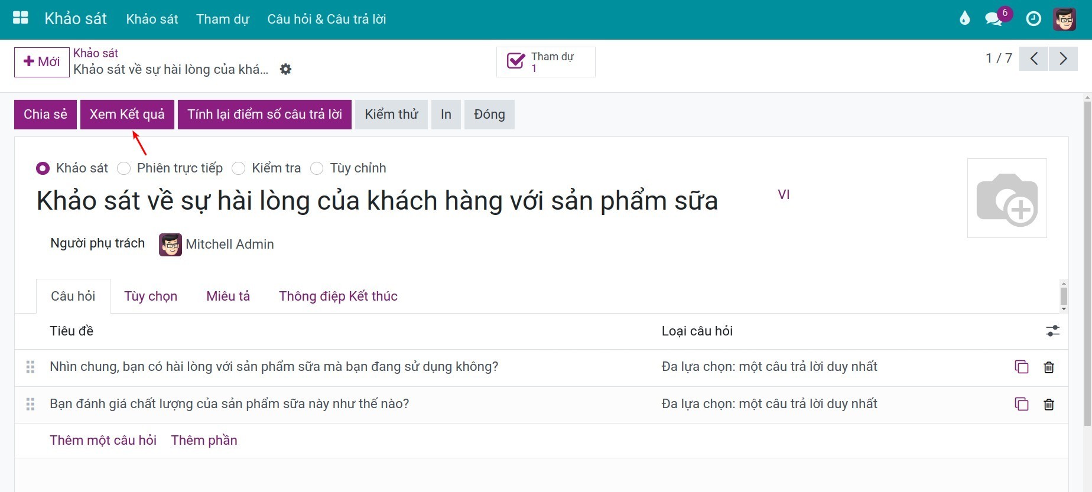Click the VI language translate indicator
1092x492 pixels.
pyautogui.click(x=784, y=194)
